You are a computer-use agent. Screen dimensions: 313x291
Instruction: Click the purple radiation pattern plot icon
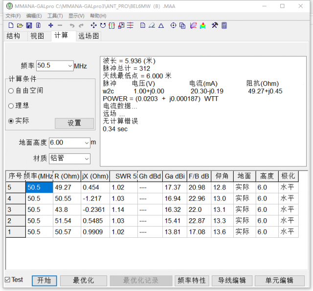[x=193, y=25]
